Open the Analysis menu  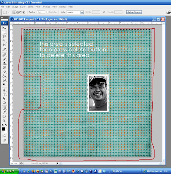(x=46, y=7)
